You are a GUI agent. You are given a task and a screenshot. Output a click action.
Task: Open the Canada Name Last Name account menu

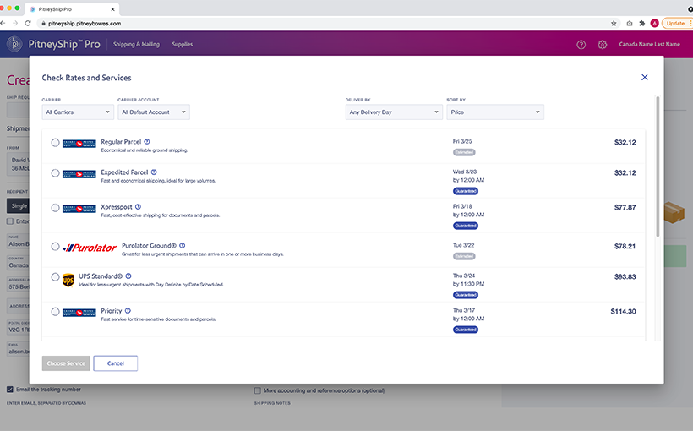pyautogui.click(x=649, y=44)
